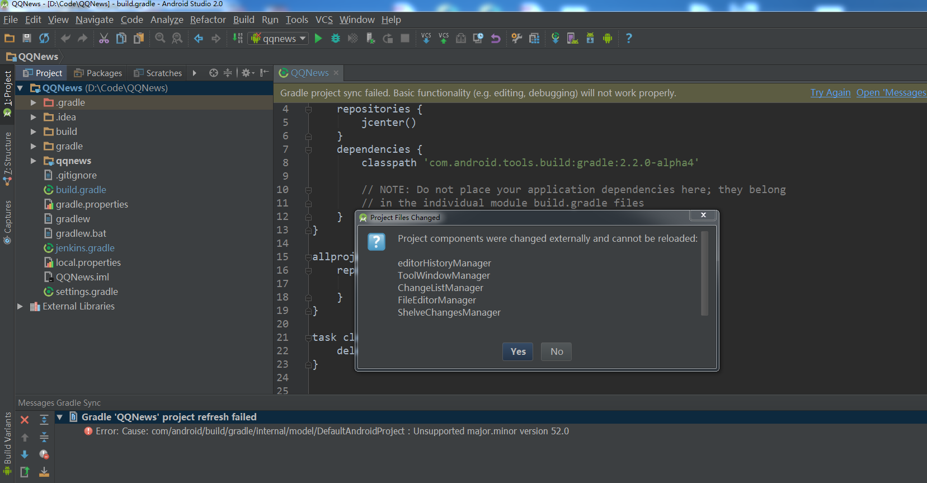The width and height of the screenshot is (927, 483).
Task: Expand the .gradle folder
Action: click(34, 102)
